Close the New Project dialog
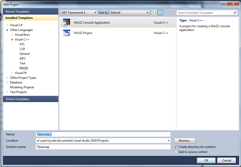This screenshot has height=167, width=241. 233,3
